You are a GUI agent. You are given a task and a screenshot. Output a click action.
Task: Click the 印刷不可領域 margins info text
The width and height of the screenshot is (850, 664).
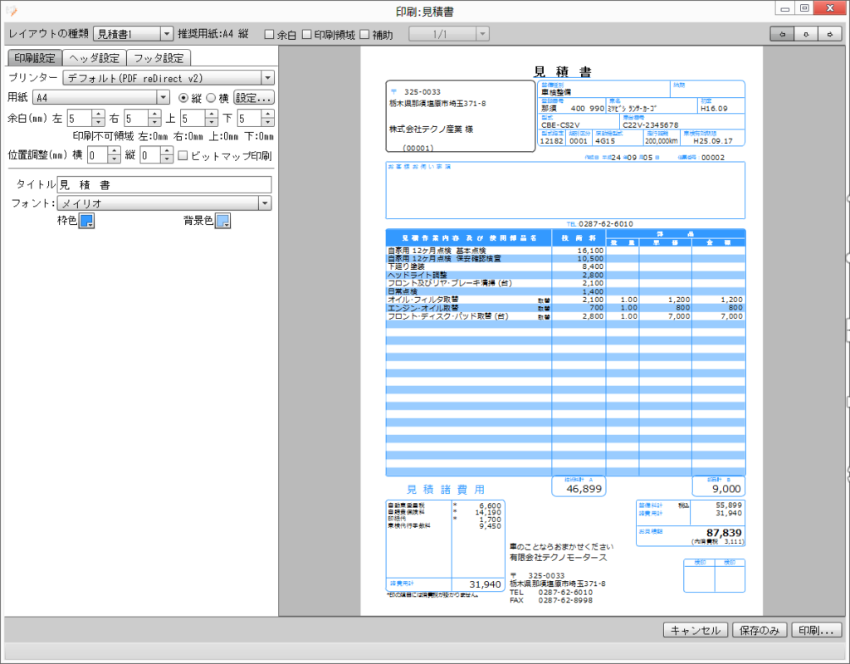point(173,136)
